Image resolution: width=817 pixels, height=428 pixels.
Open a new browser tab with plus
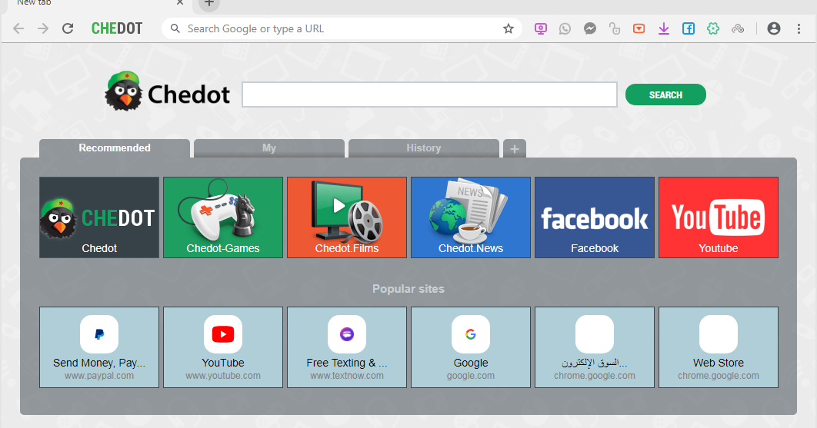(x=209, y=4)
